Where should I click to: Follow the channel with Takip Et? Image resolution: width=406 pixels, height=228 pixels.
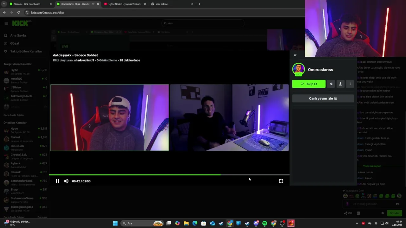click(x=309, y=84)
